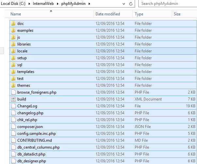The image size is (197, 164).
Task: Sort files by the Size column
Action: [x=184, y=14]
